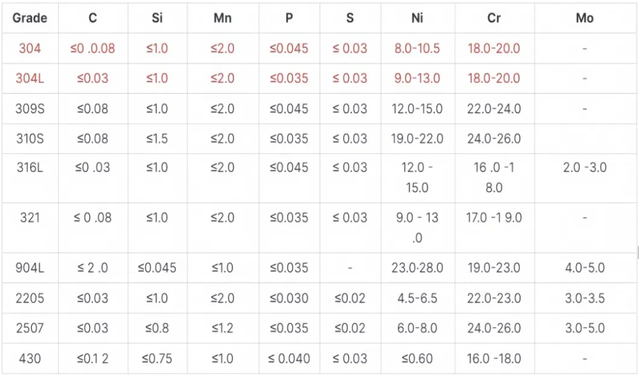Click the 2.0 -3.0 Mo value for 316L

[584, 168]
